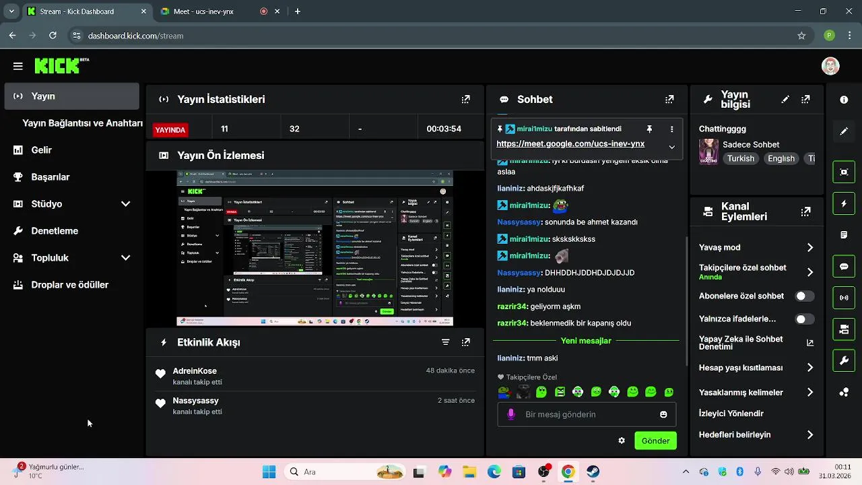Toggle the lightning activity widget in right rail
Image resolution: width=862 pixels, height=485 pixels.
844,203
